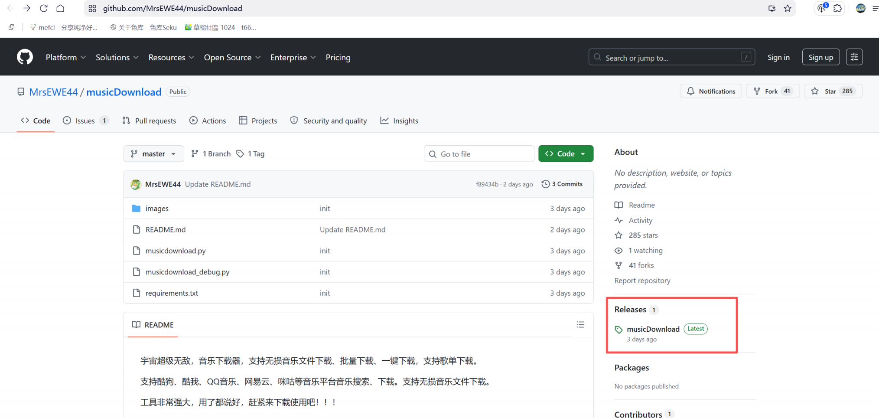
Task: Expand the green Code dropdown
Action: tap(566, 154)
